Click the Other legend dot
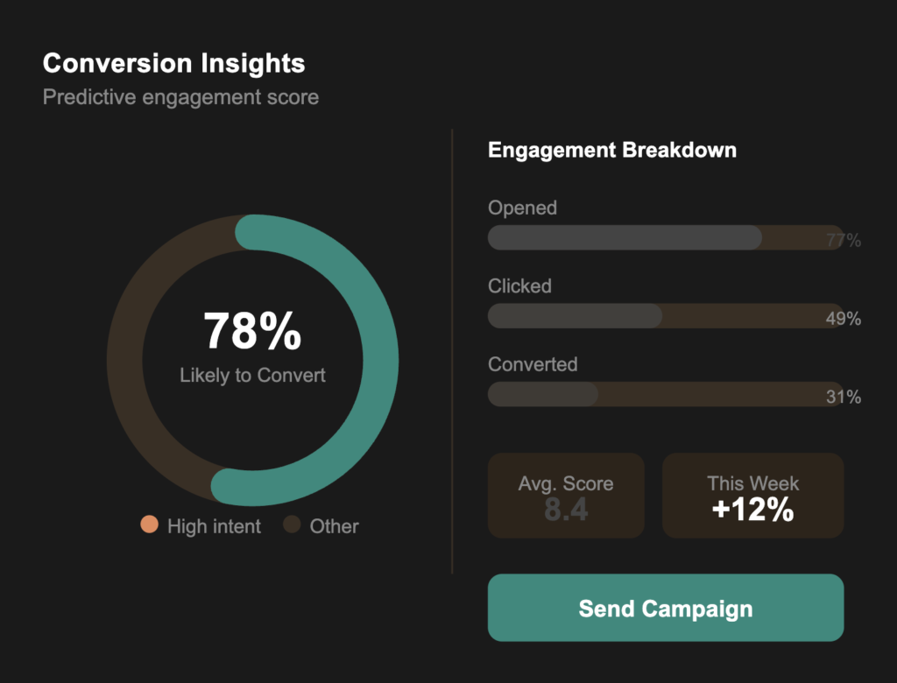 click(292, 525)
